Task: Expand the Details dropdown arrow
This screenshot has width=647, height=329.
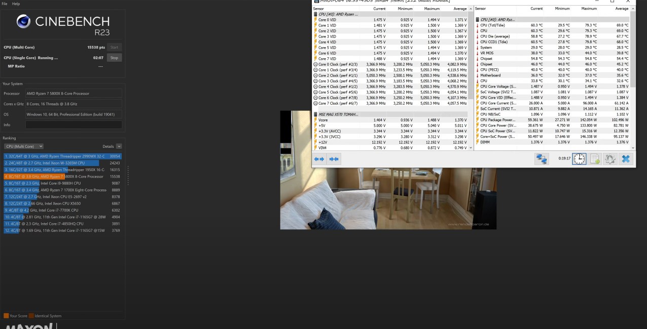Action: [x=119, y=146]
